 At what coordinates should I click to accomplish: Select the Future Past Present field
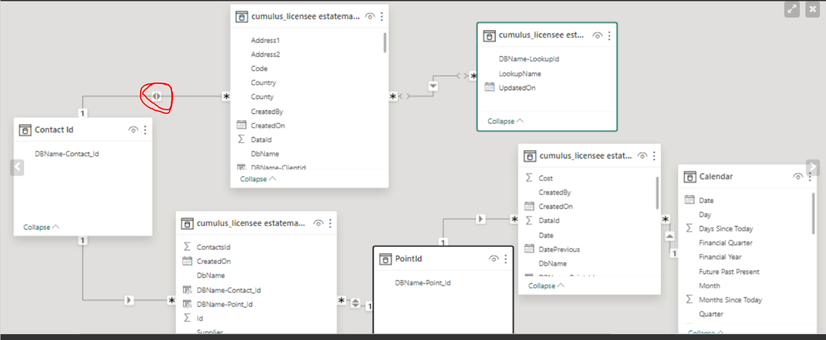[729, 271]
